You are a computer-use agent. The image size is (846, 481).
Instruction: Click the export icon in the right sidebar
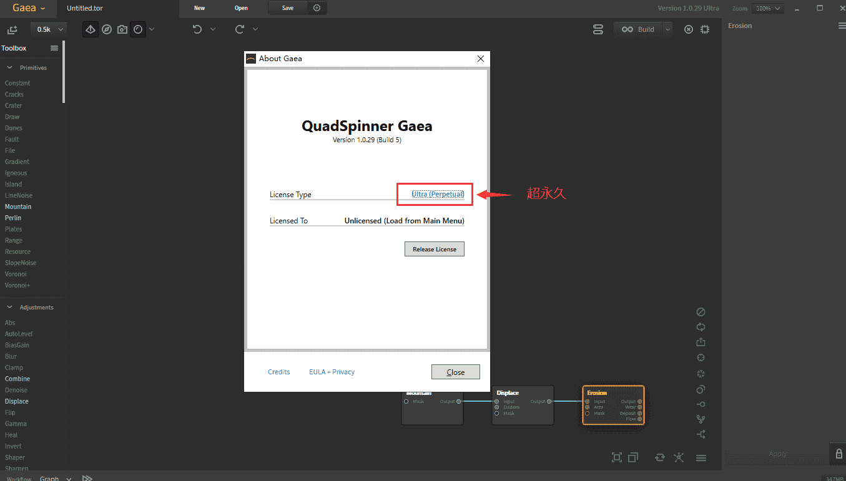(x=701, y=342)
